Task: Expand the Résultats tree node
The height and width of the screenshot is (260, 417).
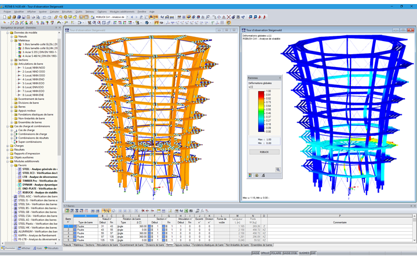Action: (8, 150)
